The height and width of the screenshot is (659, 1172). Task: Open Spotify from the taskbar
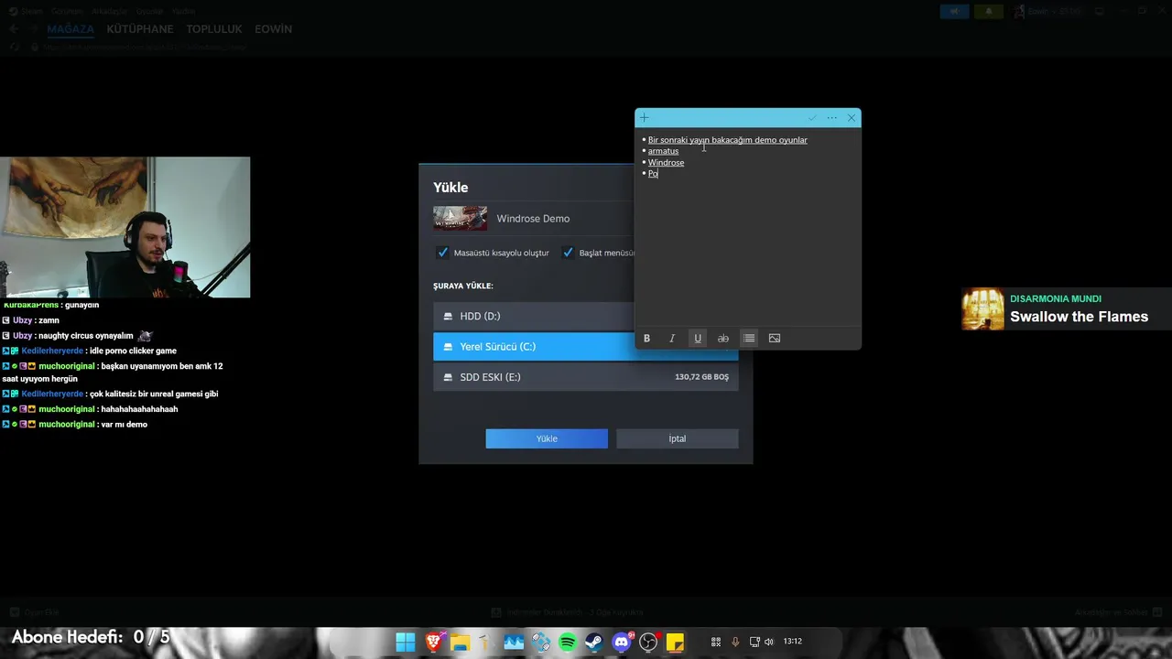568,642
